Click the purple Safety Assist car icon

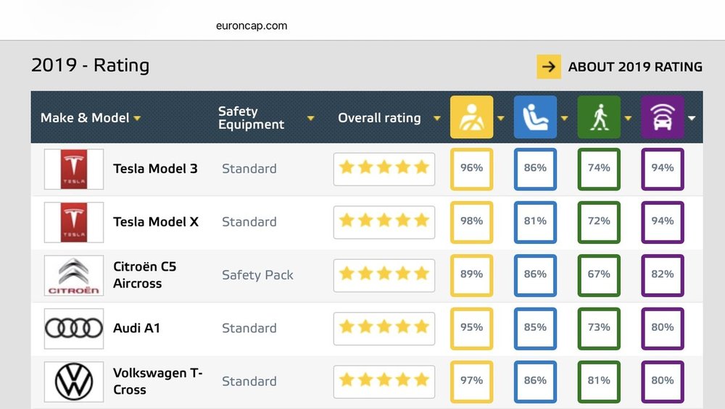663,117
